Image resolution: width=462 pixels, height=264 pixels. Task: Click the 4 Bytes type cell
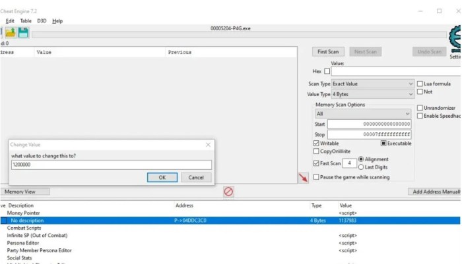click(x=317, y=221)
